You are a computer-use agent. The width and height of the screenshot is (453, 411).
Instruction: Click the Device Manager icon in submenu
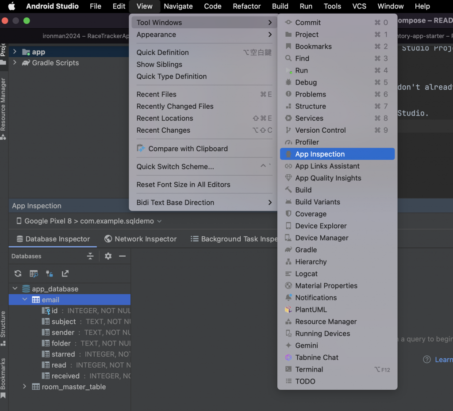tap(288, 238)
